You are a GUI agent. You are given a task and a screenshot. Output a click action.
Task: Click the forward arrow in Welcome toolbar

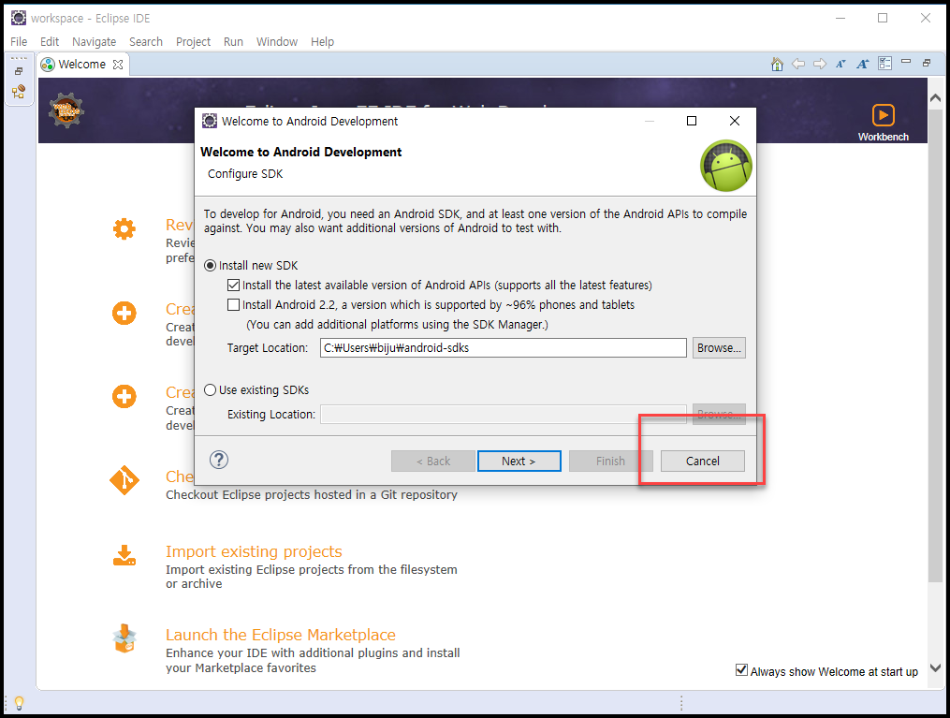click(820, 64)
